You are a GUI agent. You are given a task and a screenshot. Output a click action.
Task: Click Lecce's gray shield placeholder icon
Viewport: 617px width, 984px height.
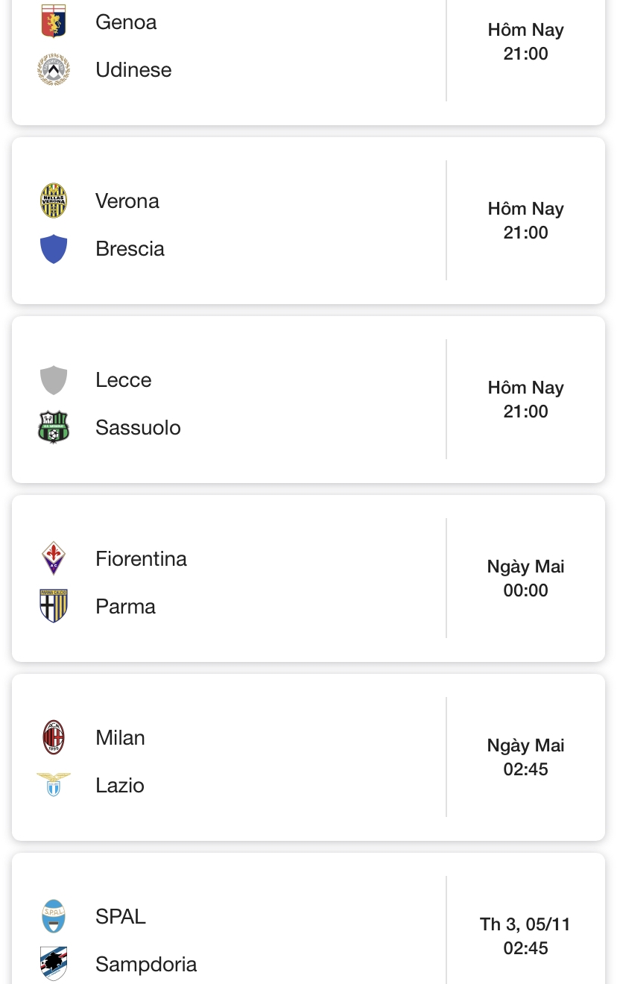pyautogui.click(x=54, y=379)
